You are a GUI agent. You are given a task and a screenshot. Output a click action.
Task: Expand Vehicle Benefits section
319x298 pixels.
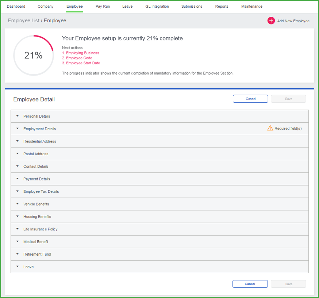[x=36, y=204]
